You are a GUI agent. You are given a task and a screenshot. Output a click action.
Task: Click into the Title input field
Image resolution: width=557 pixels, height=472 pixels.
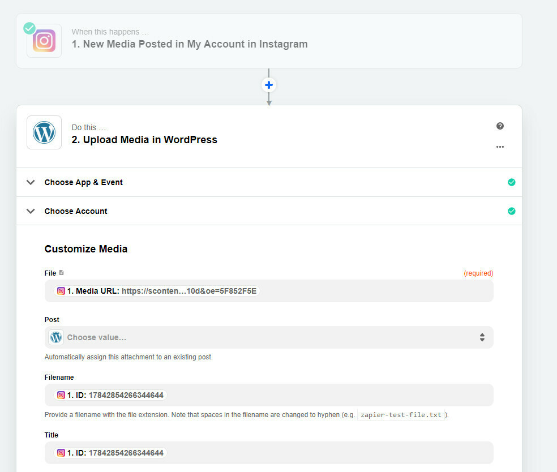269,453
